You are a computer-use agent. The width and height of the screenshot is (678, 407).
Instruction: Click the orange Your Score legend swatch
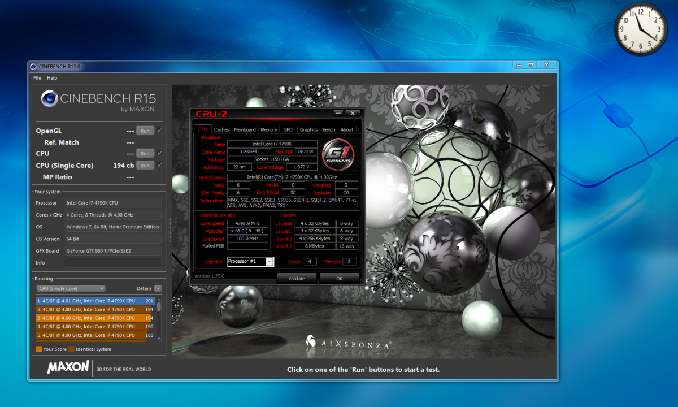tap(39, 349)
